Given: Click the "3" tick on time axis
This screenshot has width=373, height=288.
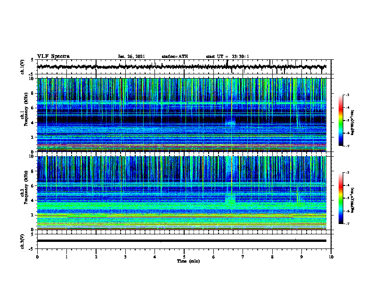Looking at the screenshot, I should click(125, 257).
